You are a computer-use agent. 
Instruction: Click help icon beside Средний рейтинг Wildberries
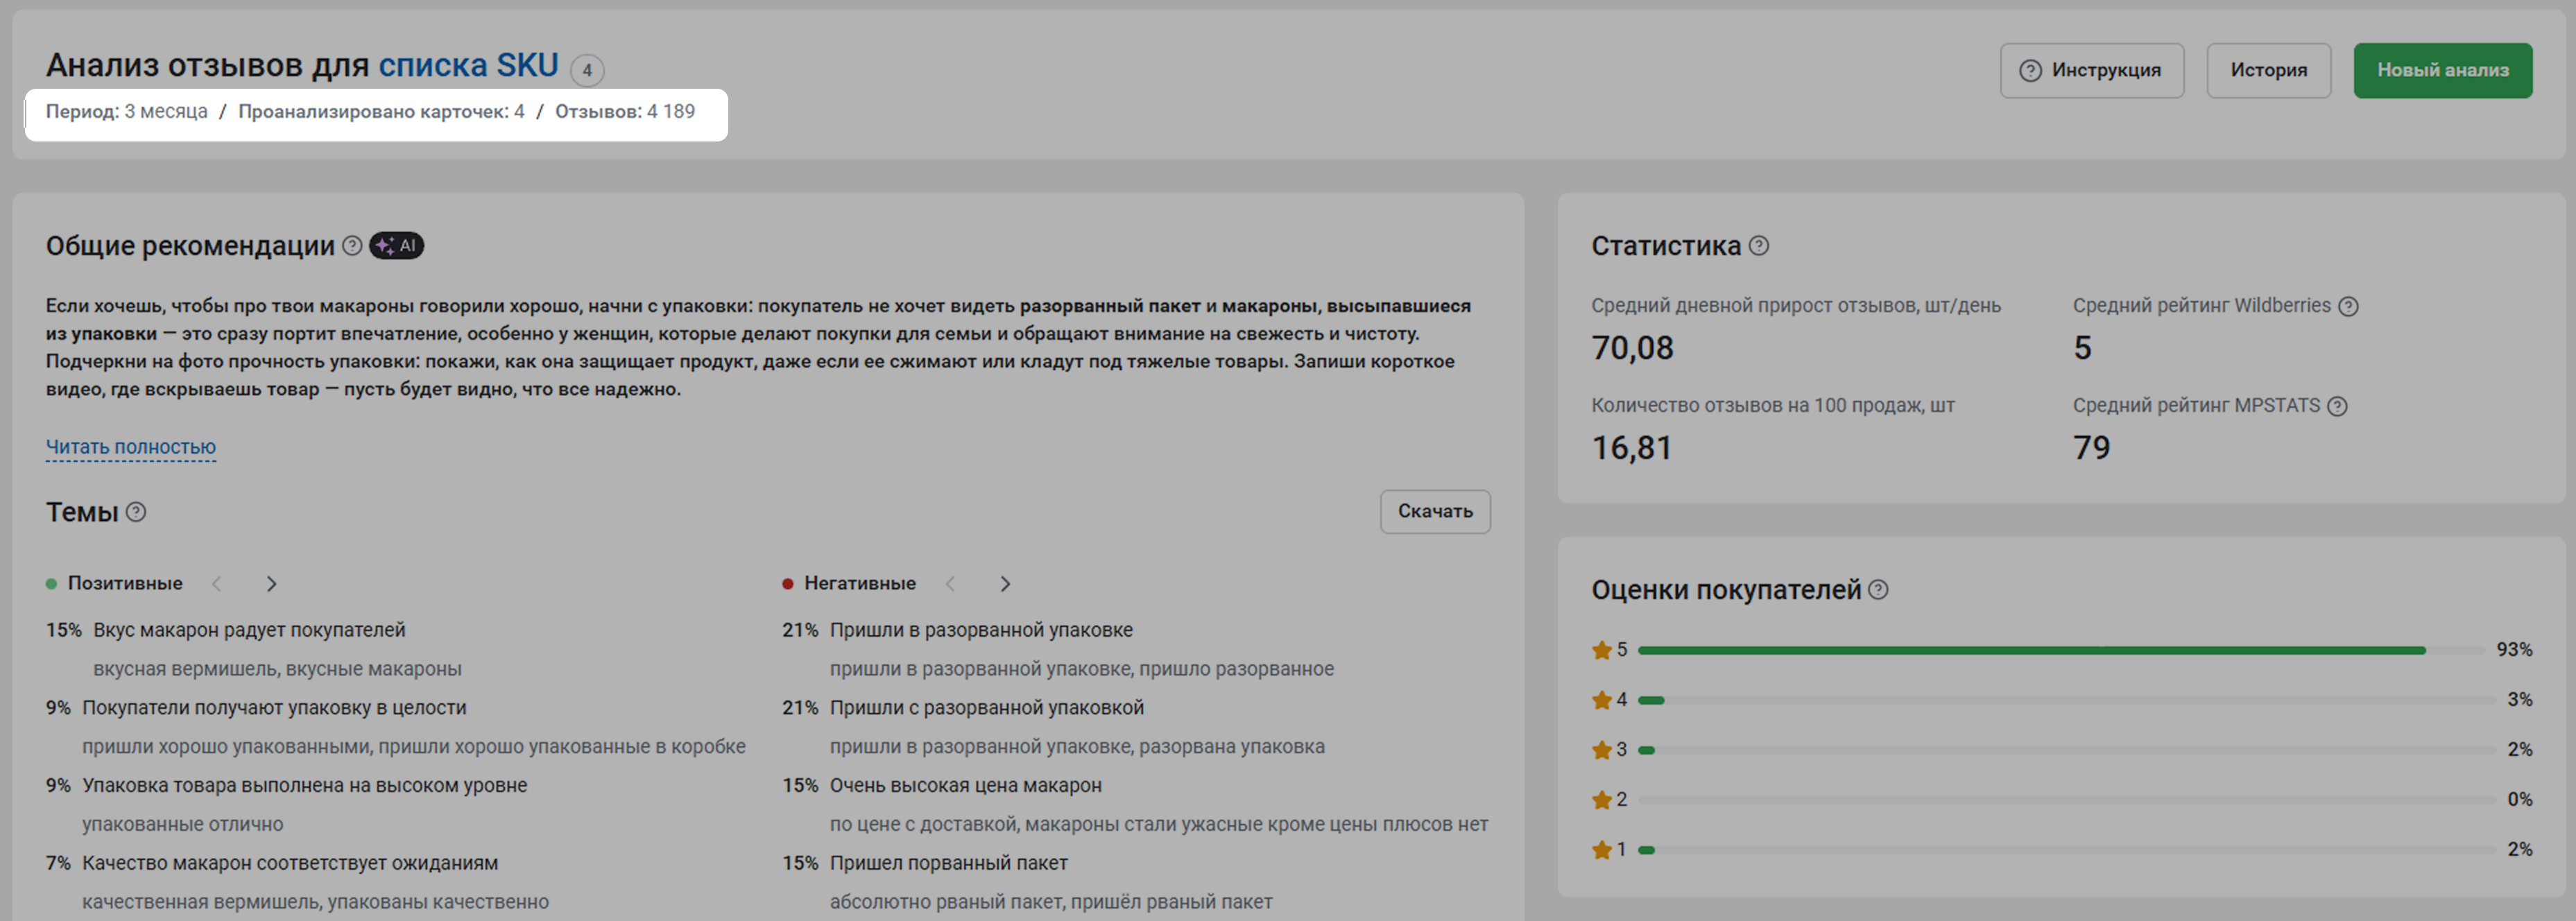(2349, 306)
